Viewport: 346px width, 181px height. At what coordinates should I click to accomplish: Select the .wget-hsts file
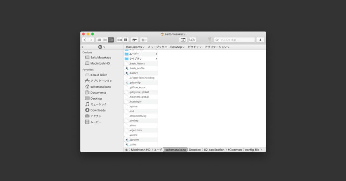tap(141, 130)
